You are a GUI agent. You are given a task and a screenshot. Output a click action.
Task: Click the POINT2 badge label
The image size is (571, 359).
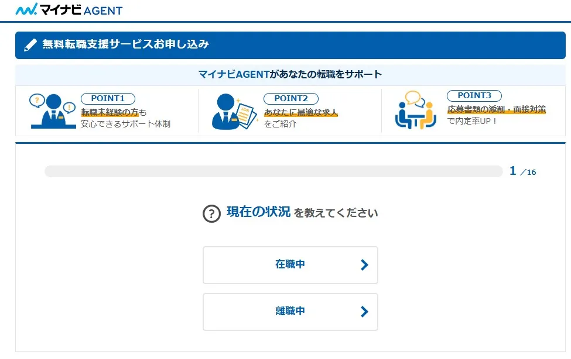[291, 99]
